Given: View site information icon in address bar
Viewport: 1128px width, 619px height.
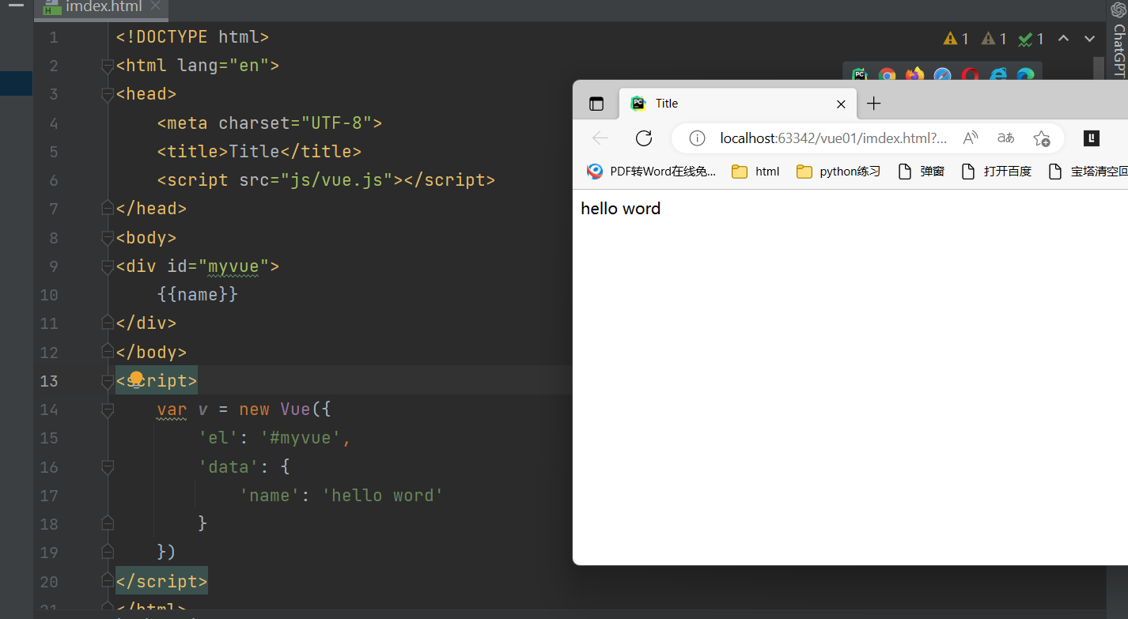Looking at the screenshot, I should (697, 138).
